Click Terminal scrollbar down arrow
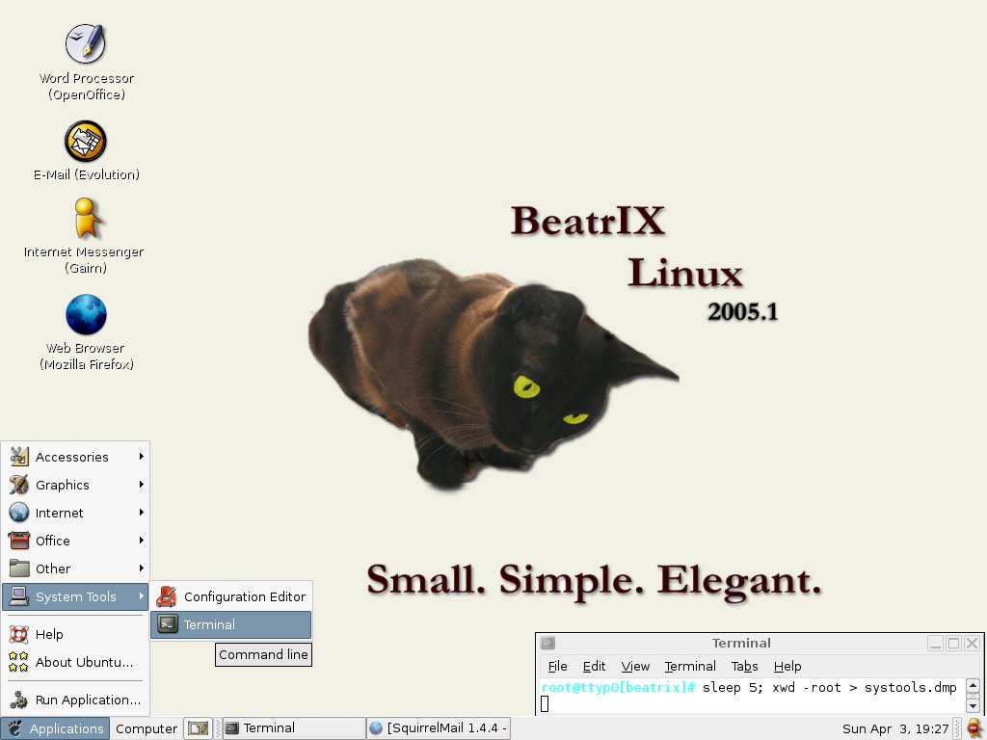Image resolution: width=987 pixels, height=740 pixels. [x=973, y=706]
